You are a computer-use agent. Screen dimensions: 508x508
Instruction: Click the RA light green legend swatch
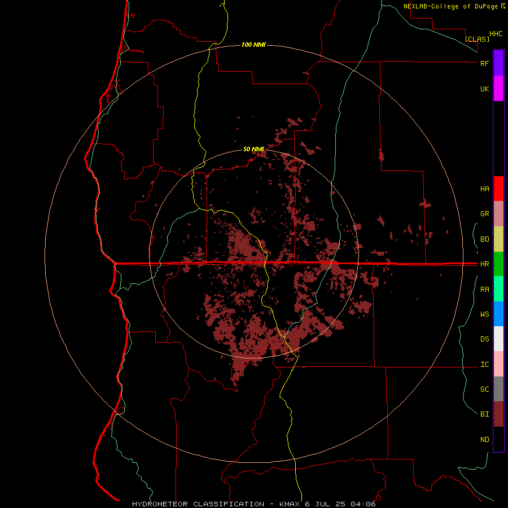pos(498,289)
